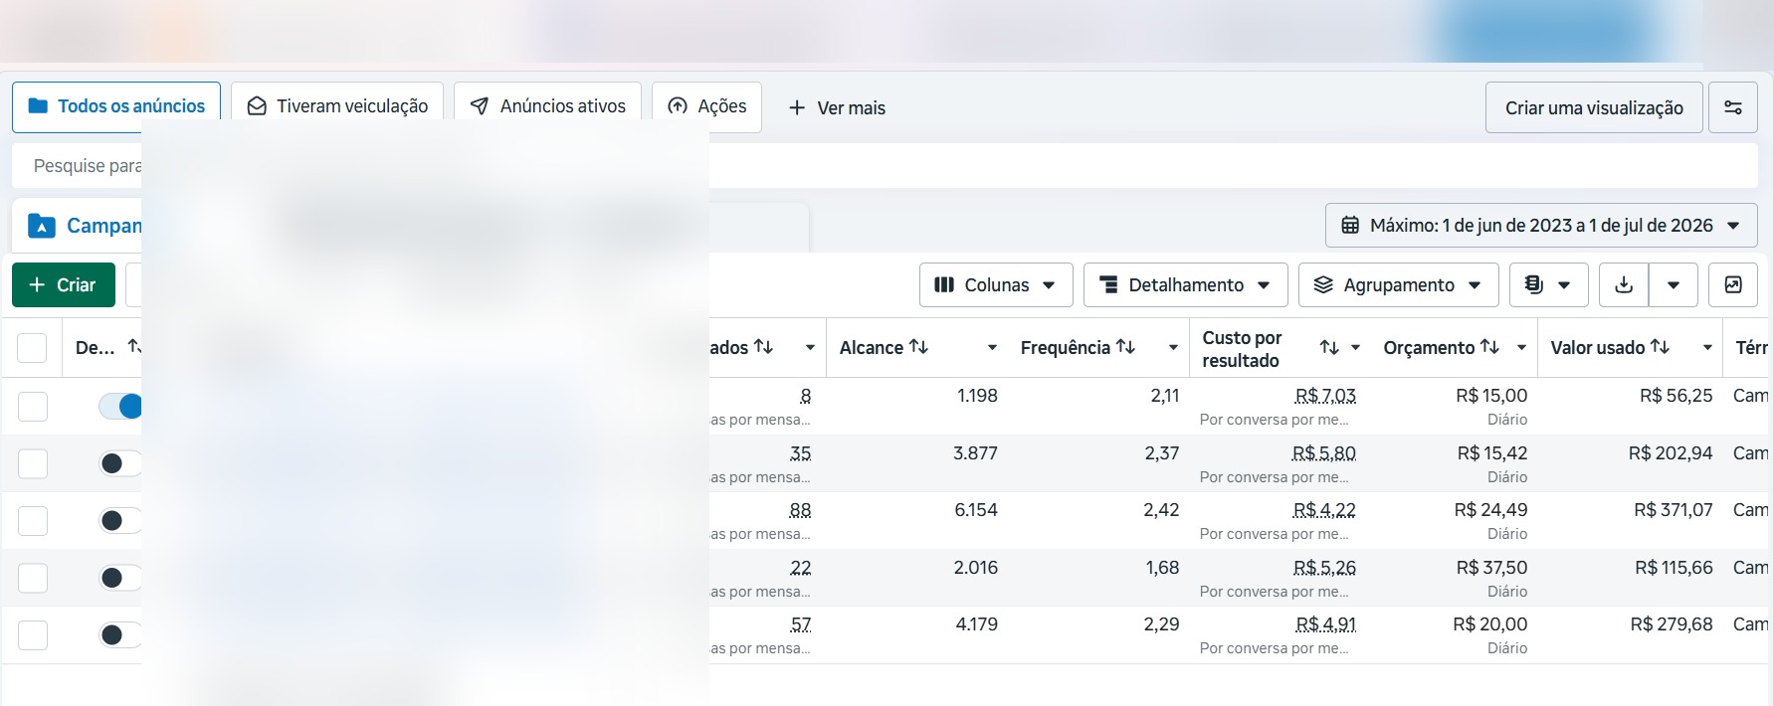Open the Agrupamento dropdown
The width and height of the screenshot is (1774, 706).
click(1398, 285)
